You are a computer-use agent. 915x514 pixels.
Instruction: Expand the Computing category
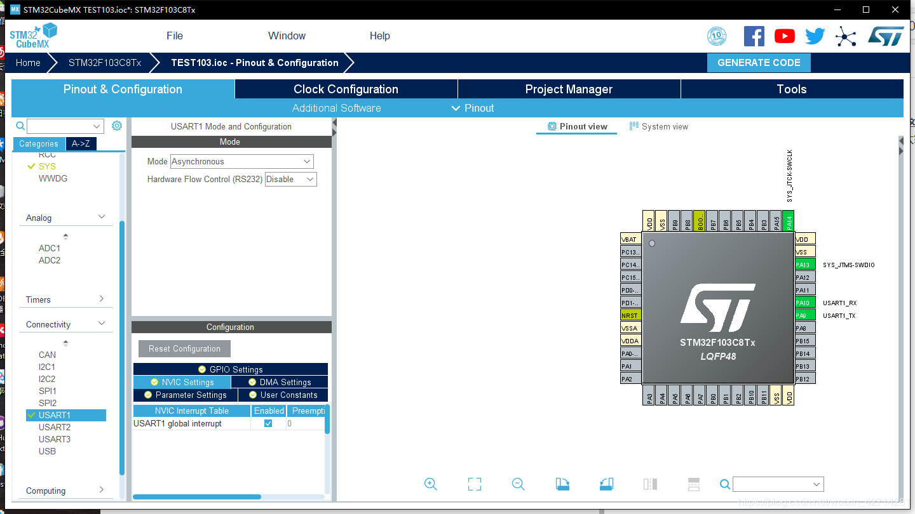pyautogui.click(x=102, y=490)
